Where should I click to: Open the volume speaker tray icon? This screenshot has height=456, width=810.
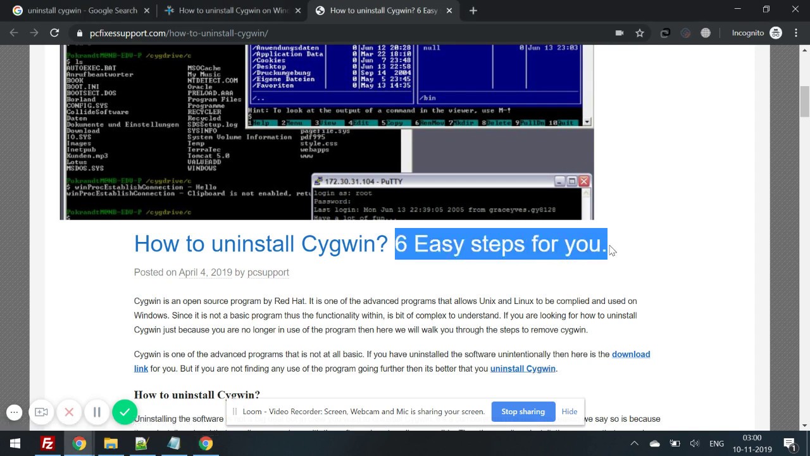point(695,443)
